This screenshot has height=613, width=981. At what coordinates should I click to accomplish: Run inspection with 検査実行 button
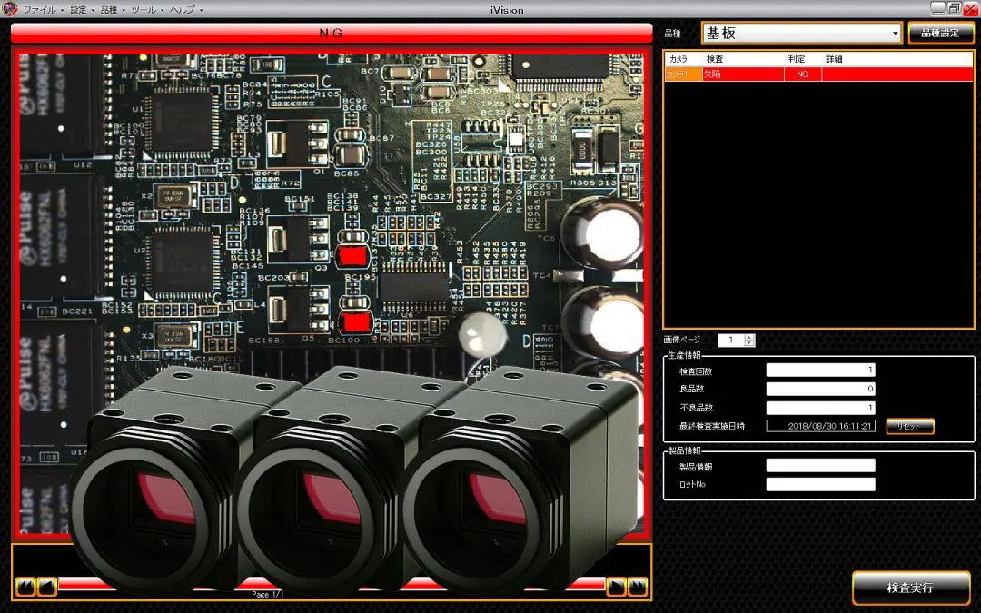pyautogui.click(x=911, y=588)
